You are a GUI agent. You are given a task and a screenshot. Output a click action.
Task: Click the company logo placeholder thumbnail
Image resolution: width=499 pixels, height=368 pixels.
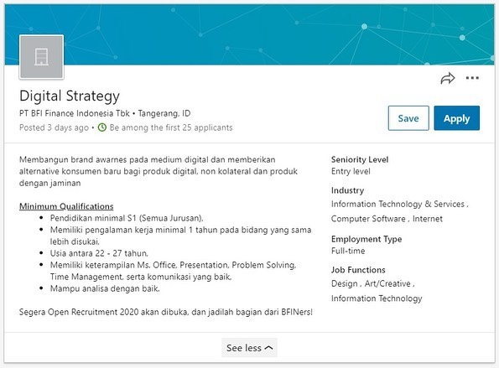41,57
